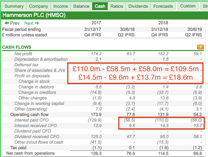Click the £ millions unless stated label
The image size is (208, 157).
click(x=25, y=35)
